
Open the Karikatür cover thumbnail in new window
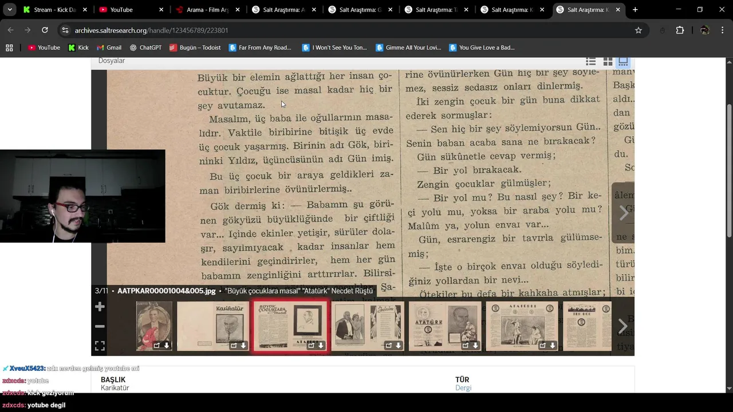pos(234,346)
